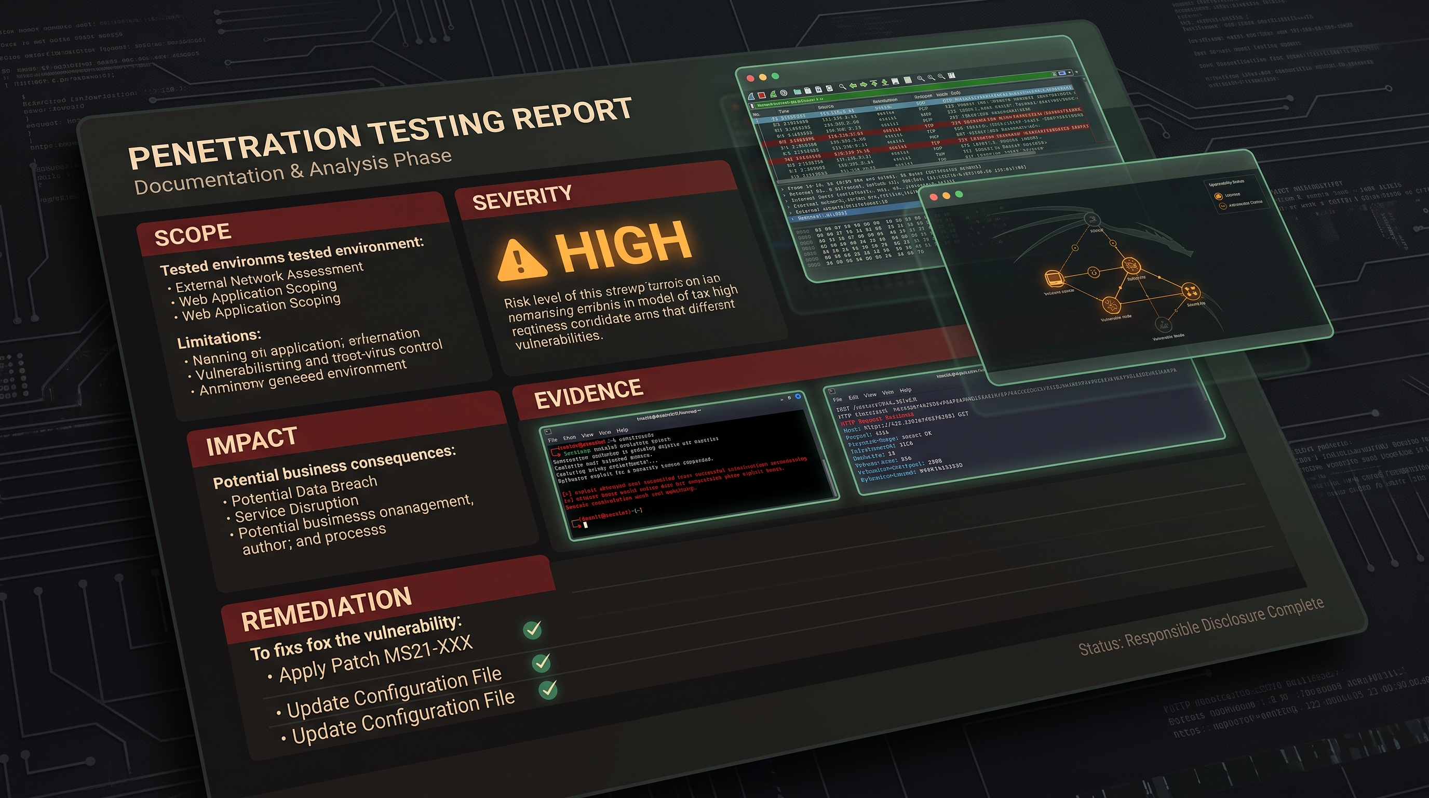
Task: Click the green fin restart capture icon
Action: tap(774, 95)
